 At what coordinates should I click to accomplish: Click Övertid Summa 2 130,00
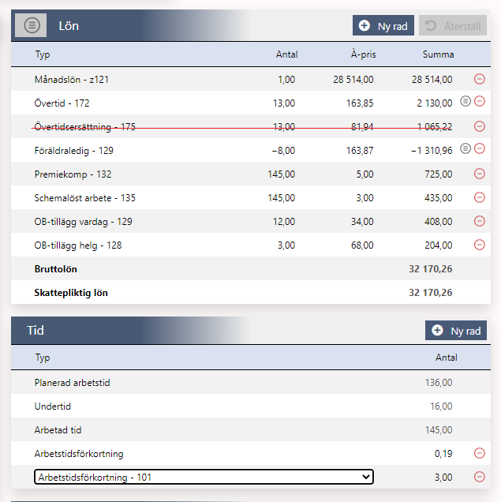pyautogui.click(x=435, y=103)
